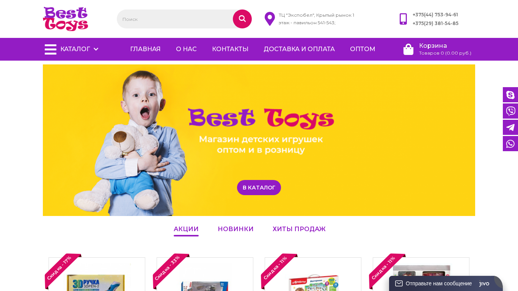This screenshot has height=291, width=518.
Task: Click the hamburger catalog menu icon
Action: (x=50, y=49)
